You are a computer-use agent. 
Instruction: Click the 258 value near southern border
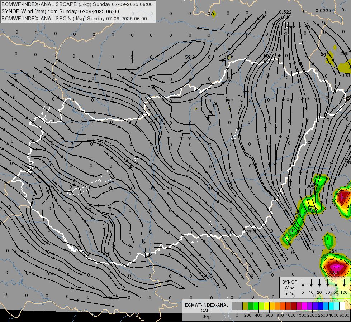251,232
